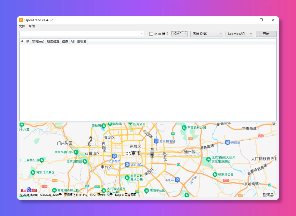Click the 京哈高速 road label
Image resolution: width=296 pixels, height=216 pixels.
click(252, 184)
